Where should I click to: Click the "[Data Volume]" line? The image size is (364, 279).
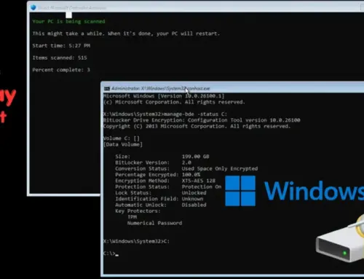pyautogui.click(x=123, y=144)
